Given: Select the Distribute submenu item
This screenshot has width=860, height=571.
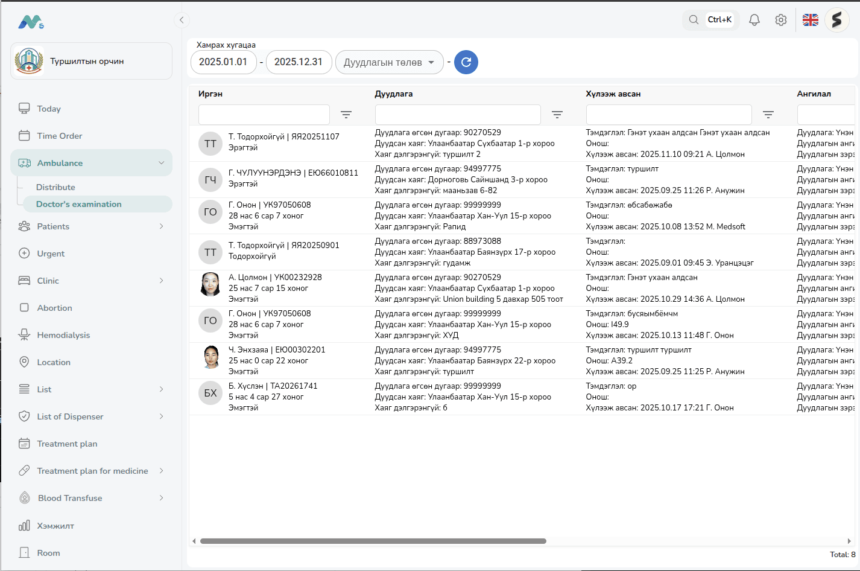Looking at the screenshot, I should point(55,187).
